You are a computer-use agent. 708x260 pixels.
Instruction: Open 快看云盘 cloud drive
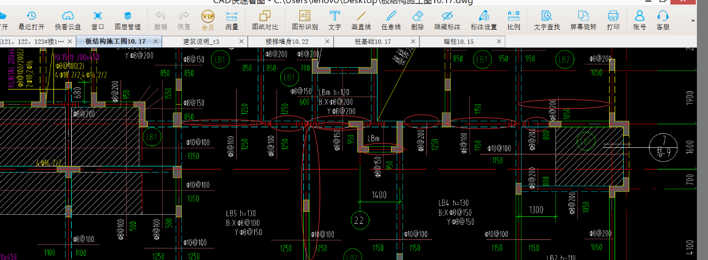click(68, 21)
